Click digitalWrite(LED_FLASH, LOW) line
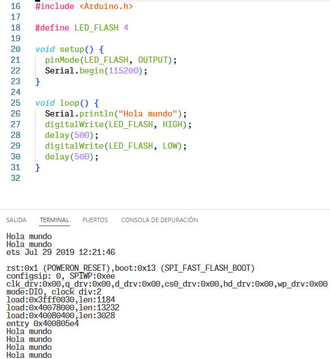 (116, 146)
